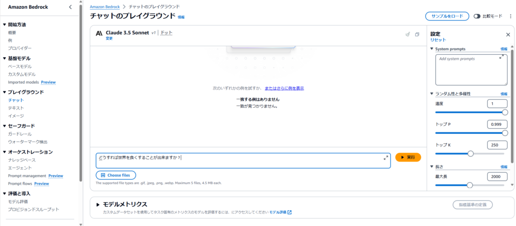Select ガードレール in the sidebar
Image resolution: width=516 pixels, height=226 pixels.
point(20,134)
